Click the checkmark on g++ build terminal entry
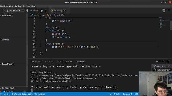 [x=169, y=66]
